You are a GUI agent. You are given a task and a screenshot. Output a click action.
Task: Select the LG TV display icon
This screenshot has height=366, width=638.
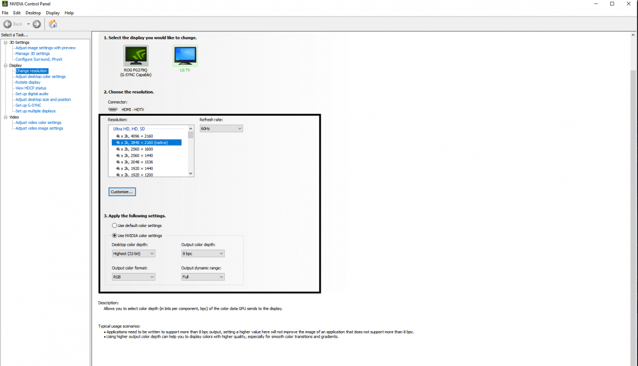pyautogui.click(x=185, y=55)
